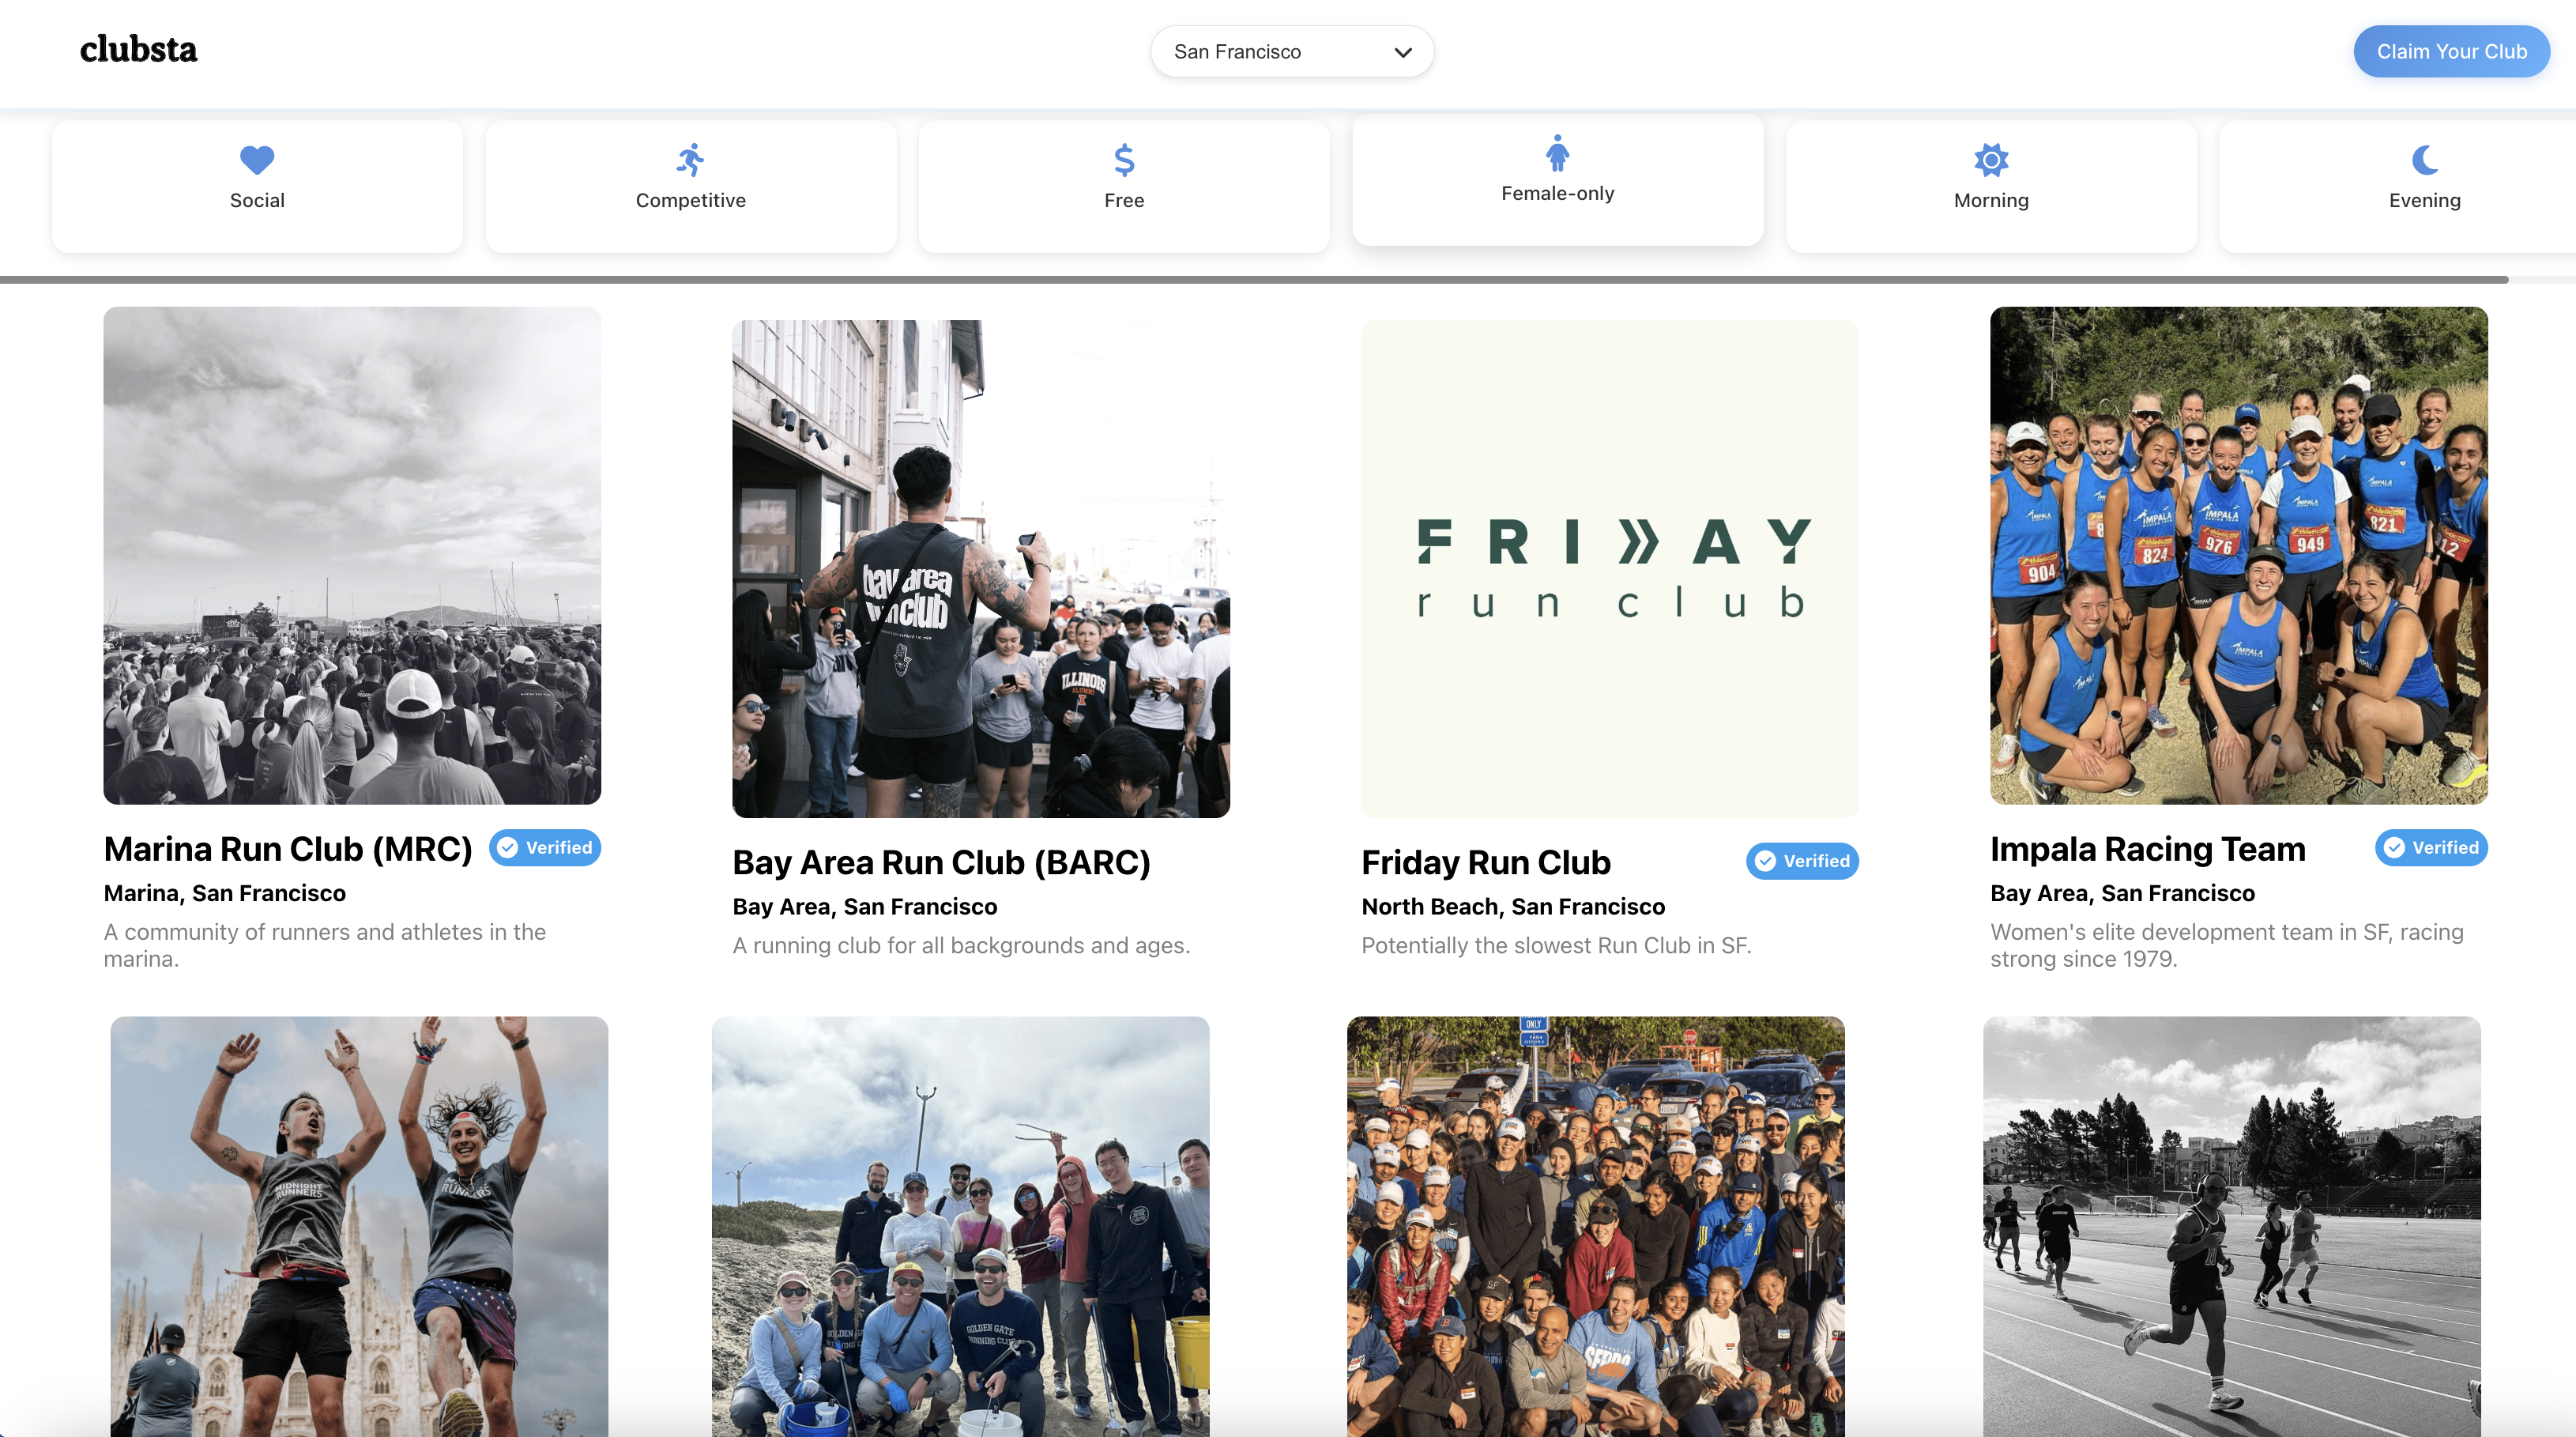Viewport: 2576px width, 1437px height.
Task: Click "Bay Area, San Francisco" under Impala
Action: point(2122,893)
